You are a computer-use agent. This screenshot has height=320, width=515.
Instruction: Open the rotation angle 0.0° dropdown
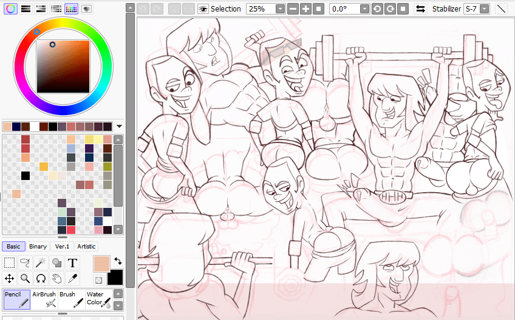[364, 9]
